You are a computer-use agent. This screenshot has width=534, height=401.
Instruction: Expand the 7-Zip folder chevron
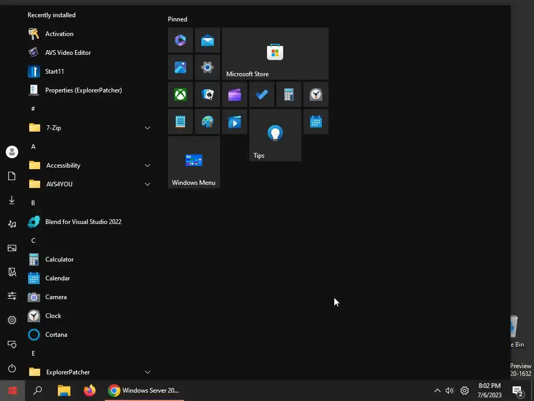148,128
